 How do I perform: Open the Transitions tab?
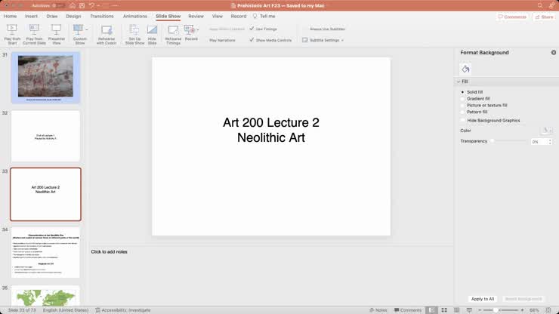point(102,17)
